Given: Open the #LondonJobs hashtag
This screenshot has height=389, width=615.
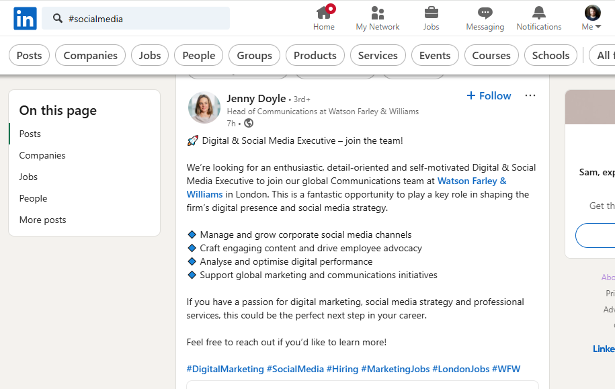Looking at the screenshot, I should (x=461, y=369).
